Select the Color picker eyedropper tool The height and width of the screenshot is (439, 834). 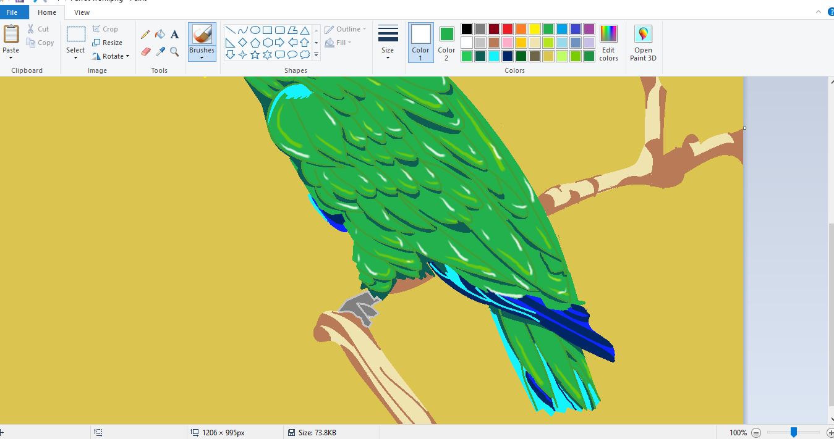pyautogui.click(x=160, y=52)
